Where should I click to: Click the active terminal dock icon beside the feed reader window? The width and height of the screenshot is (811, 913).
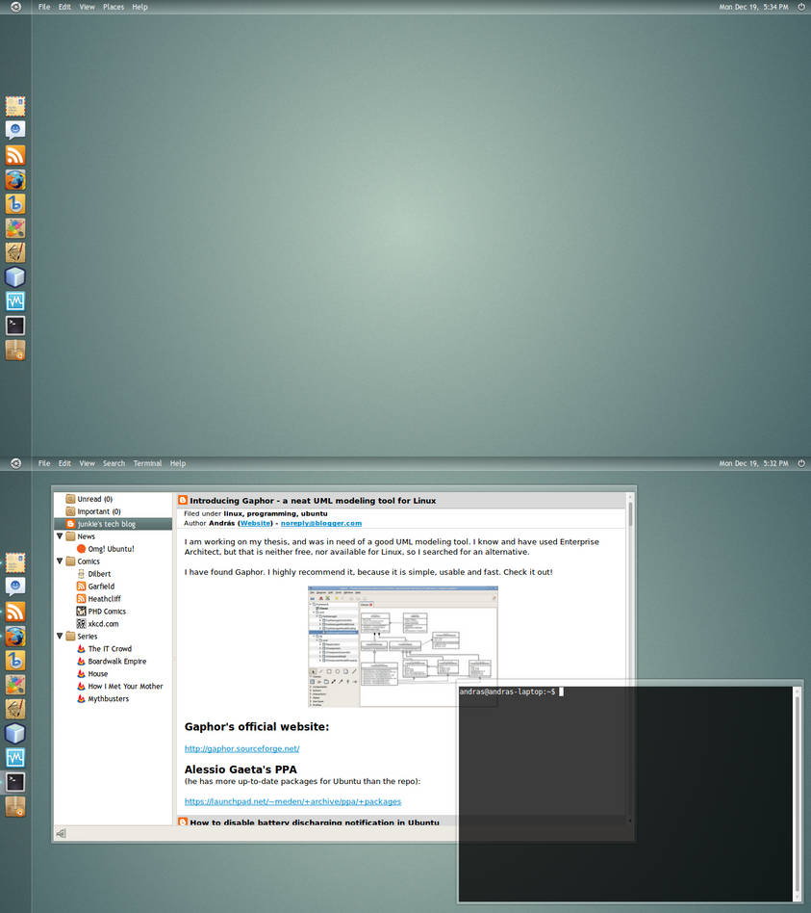pos(15,782)
